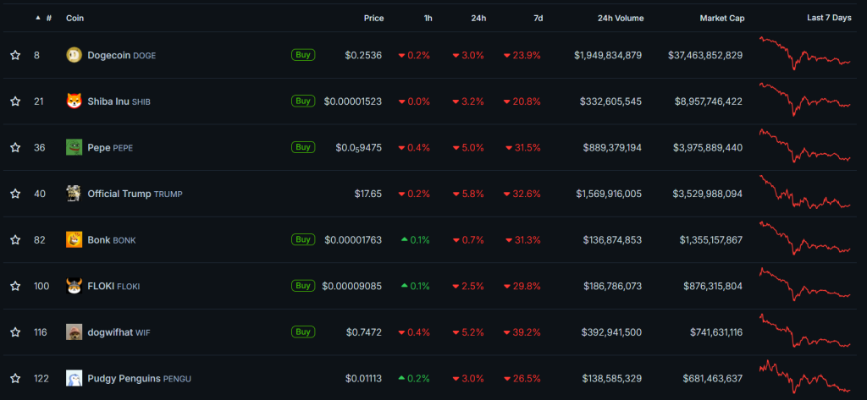Click the Pudgy Penguins price $0.01113

pos(363,379)
